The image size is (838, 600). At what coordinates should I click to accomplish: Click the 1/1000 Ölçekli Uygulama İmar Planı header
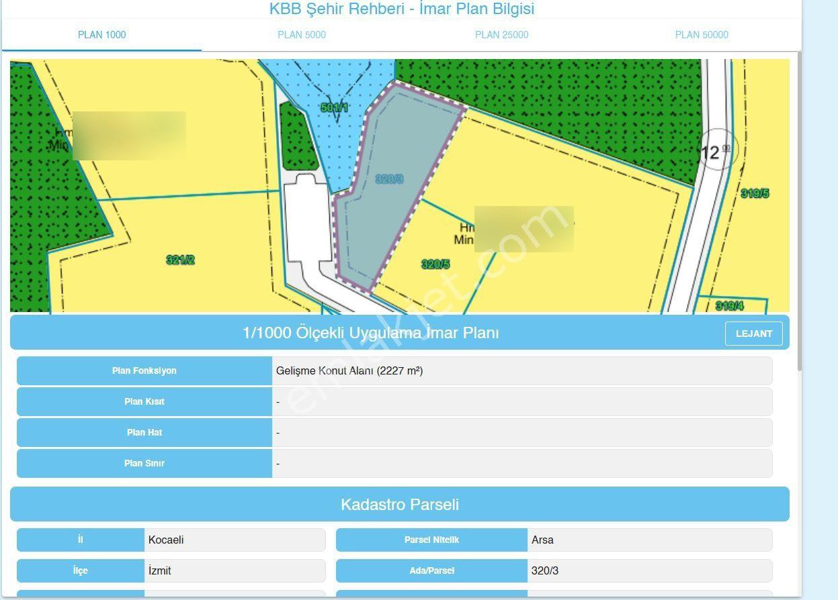pyautogui.click(x=400, y=332)
